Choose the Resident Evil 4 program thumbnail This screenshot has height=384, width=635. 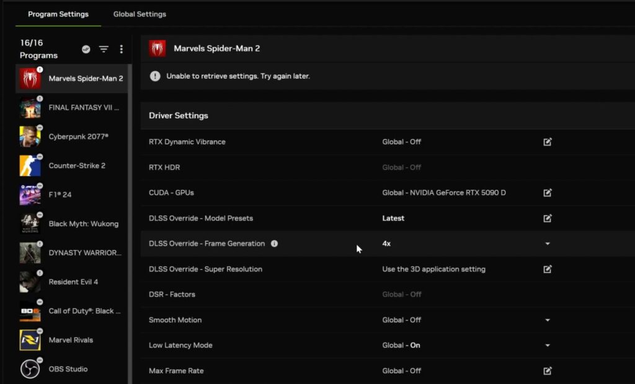[30, 282]
